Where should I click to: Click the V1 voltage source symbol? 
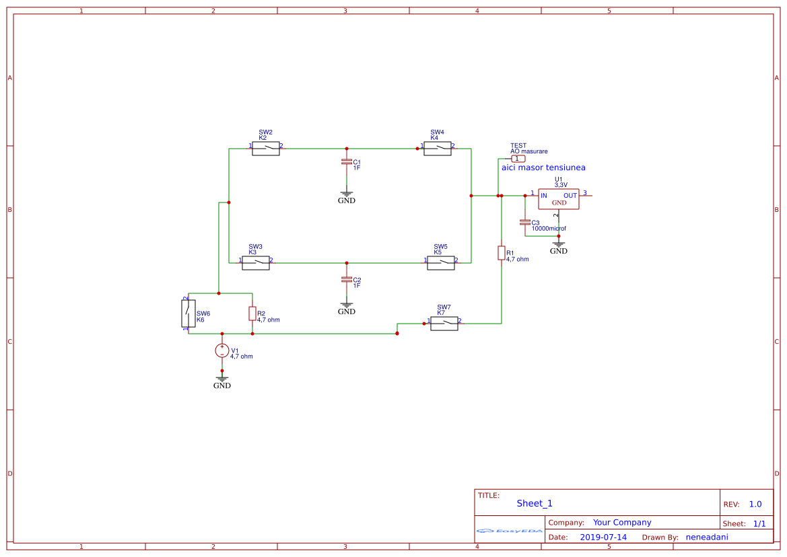pyautogui.click(x=221, y=350)
